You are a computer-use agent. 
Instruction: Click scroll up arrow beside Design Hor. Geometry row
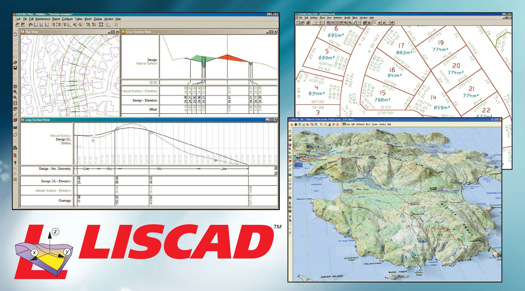(x=276, y=168)
